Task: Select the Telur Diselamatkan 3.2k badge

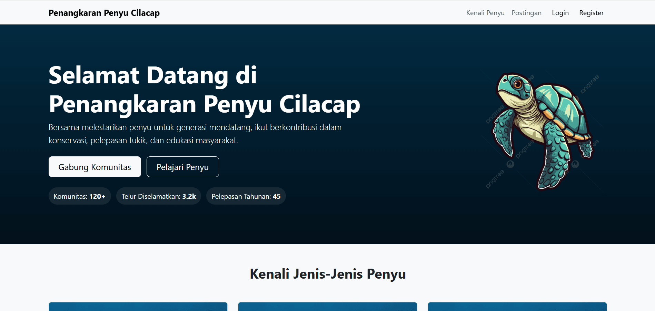Action: coord(159,196)
